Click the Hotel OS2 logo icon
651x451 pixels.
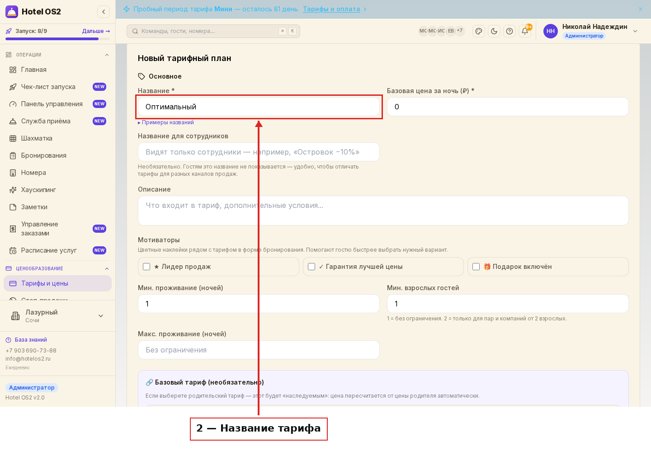pyautogui.click(x=12, y=12)
